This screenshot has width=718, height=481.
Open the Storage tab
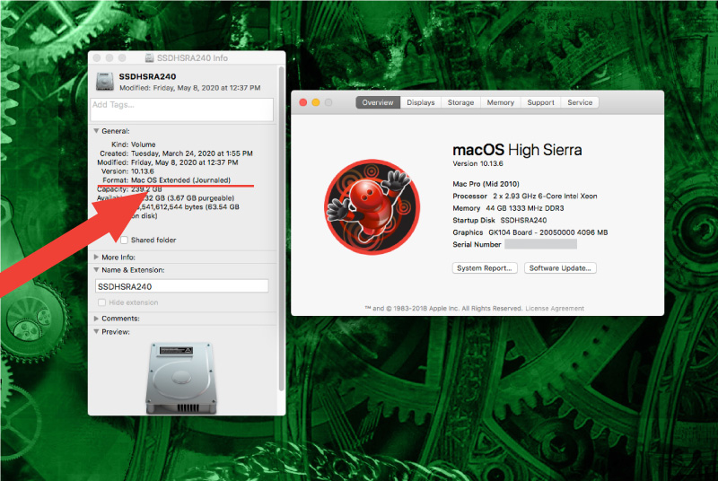pos(460,102)
